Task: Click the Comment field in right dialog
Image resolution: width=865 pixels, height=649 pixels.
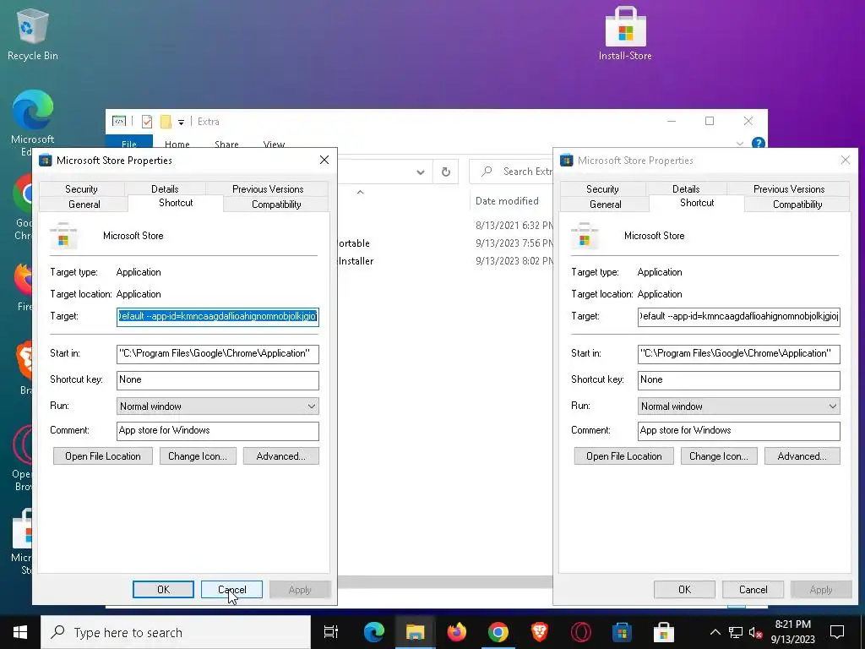Action: pos(738,431)
